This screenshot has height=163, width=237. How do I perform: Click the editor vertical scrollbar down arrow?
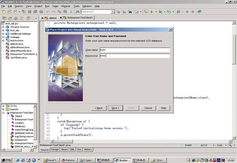tap(234, 138)
